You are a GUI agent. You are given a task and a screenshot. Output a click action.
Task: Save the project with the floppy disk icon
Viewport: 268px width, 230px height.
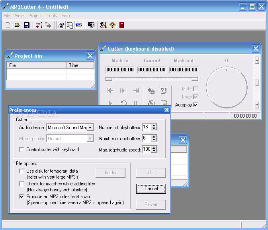(27, 25)
